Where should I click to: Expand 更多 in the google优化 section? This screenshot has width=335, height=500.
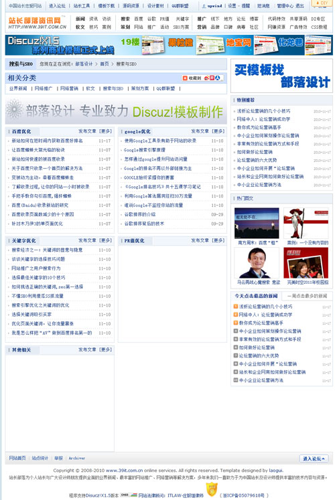point(218,131)
